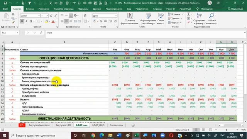The image size is (247, 139).
Task: Toggle top vertical alignment
Action: click(62, 15)
